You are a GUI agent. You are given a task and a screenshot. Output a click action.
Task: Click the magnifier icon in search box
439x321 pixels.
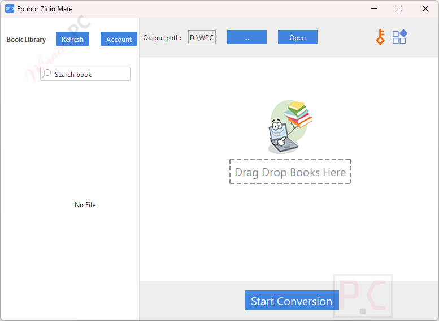click(x=46, y=74)
